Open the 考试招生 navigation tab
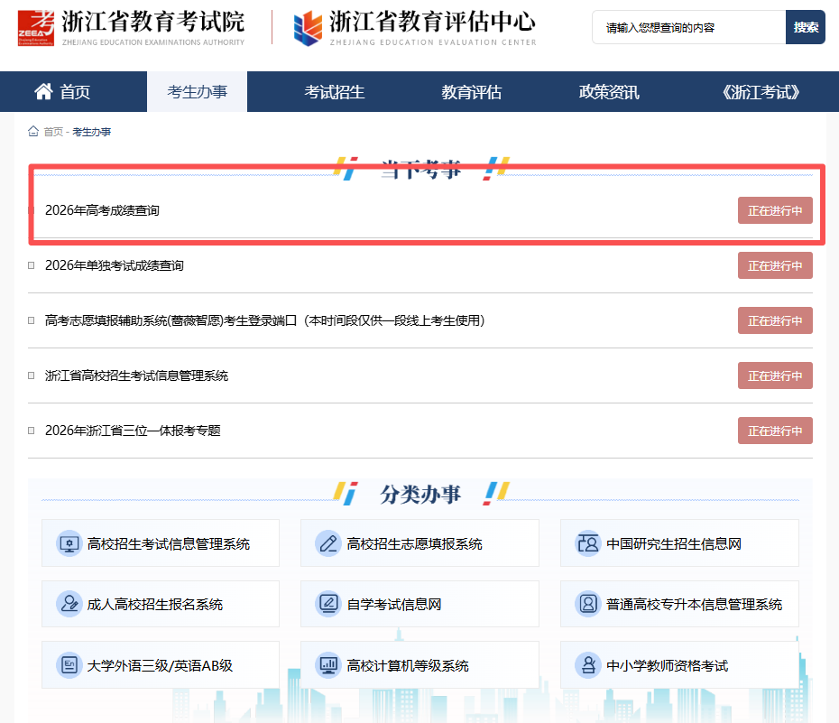Screen dimensions: 839x723 click(x=335, y=92)
